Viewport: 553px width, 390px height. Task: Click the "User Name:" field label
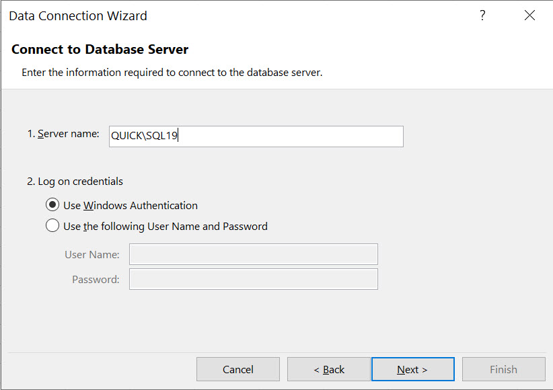click(x=92, y=254)
